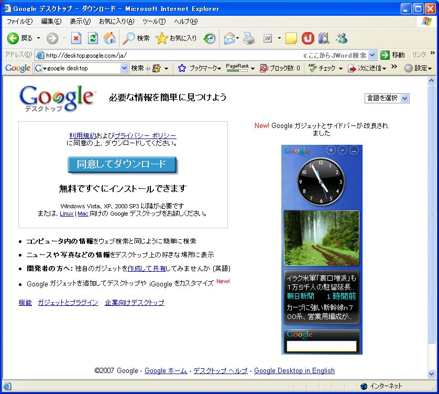Click the Google Toolbar bookmarks star
The image size is (439, 394).
(x=182, y=68)
